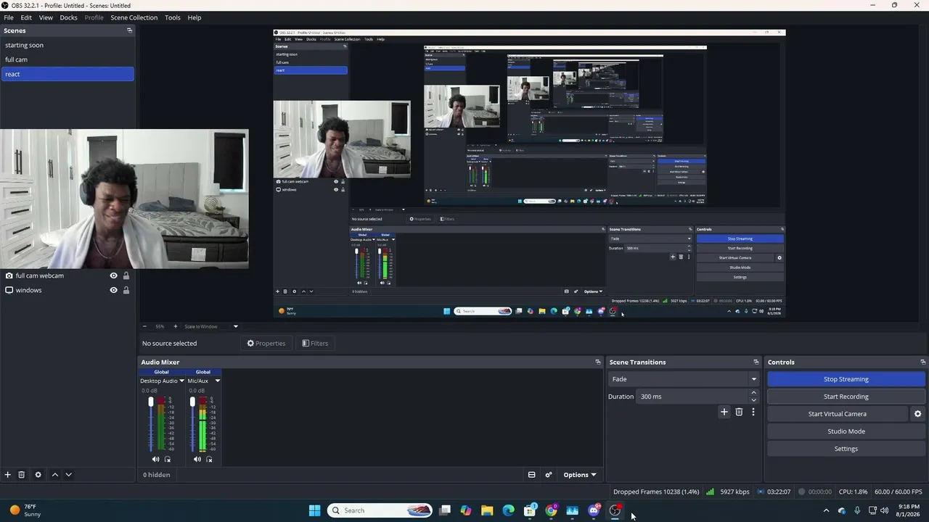The image size is (929, 522).
Task: Click the Windows Start button
Action: click(x=314, y=510)
